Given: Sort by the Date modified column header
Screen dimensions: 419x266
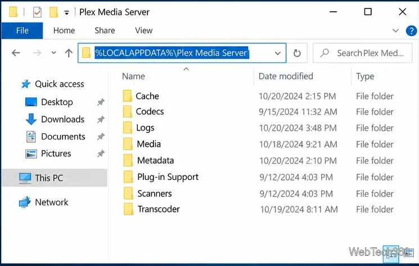Looking at the screenshot, I should click(x=286, y=76).
